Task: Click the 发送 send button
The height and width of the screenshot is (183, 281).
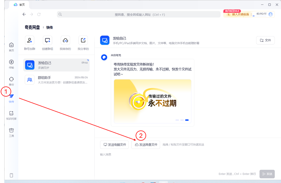Action: (x=267, y=174)
